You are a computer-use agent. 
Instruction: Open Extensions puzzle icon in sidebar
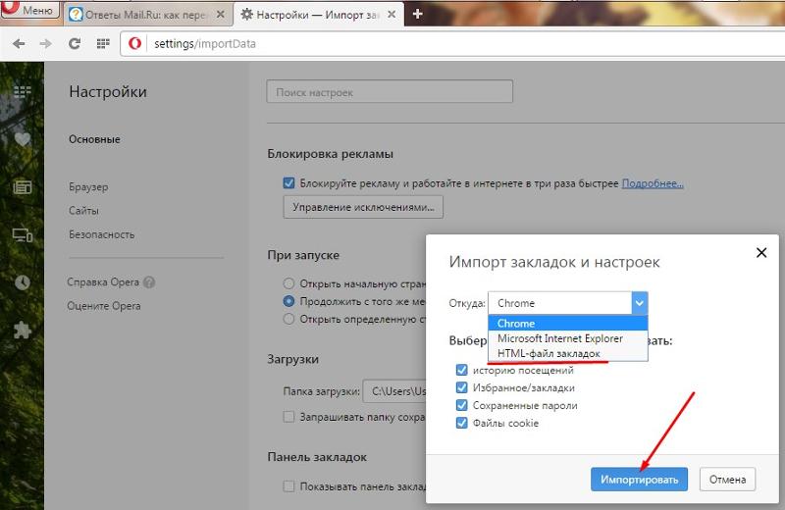click(22, 331)
